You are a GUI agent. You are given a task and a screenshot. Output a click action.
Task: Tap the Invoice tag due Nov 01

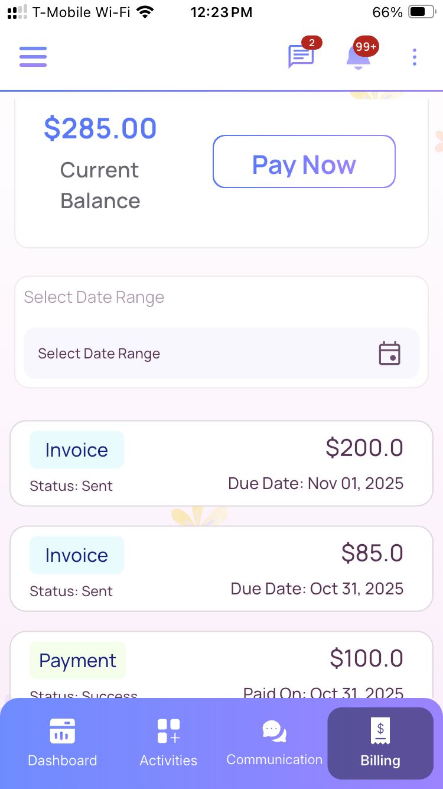tap(77, 450)
